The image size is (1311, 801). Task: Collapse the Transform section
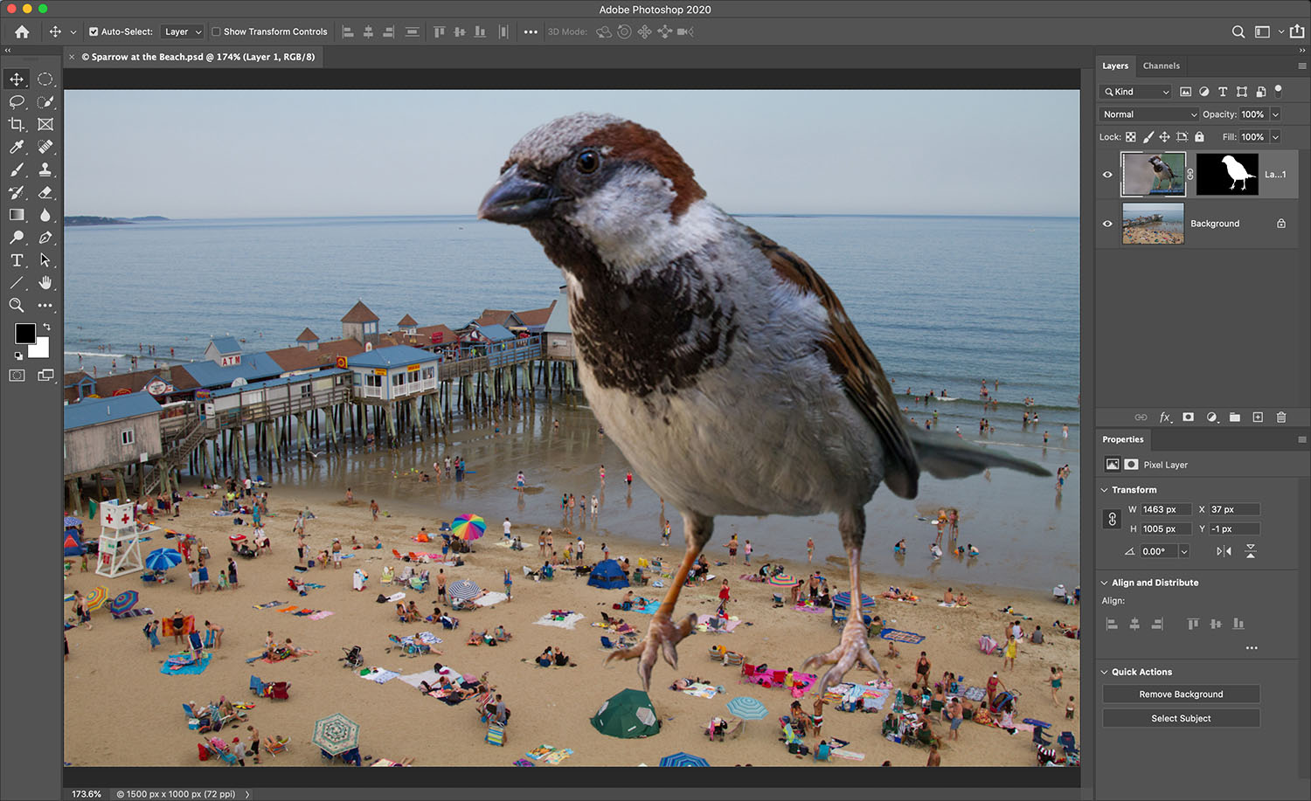1104,490
